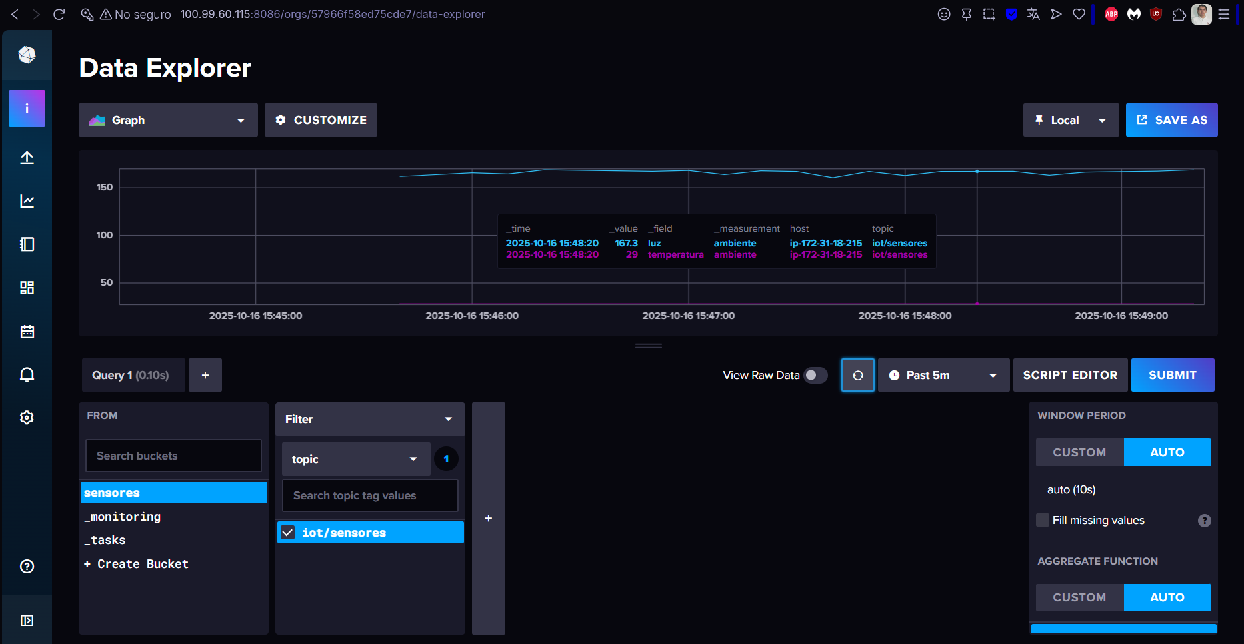Viewport: 1244px width, 644px height.
Task: Click Fill missing values help icon
Action: click(1204, 521)
